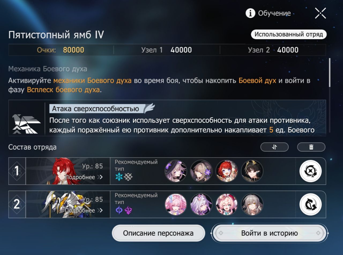The height and width of the screenshot is (255, 343).
Task: Expand Подробнее for node 2 enemy
Action: coord(84,210)
